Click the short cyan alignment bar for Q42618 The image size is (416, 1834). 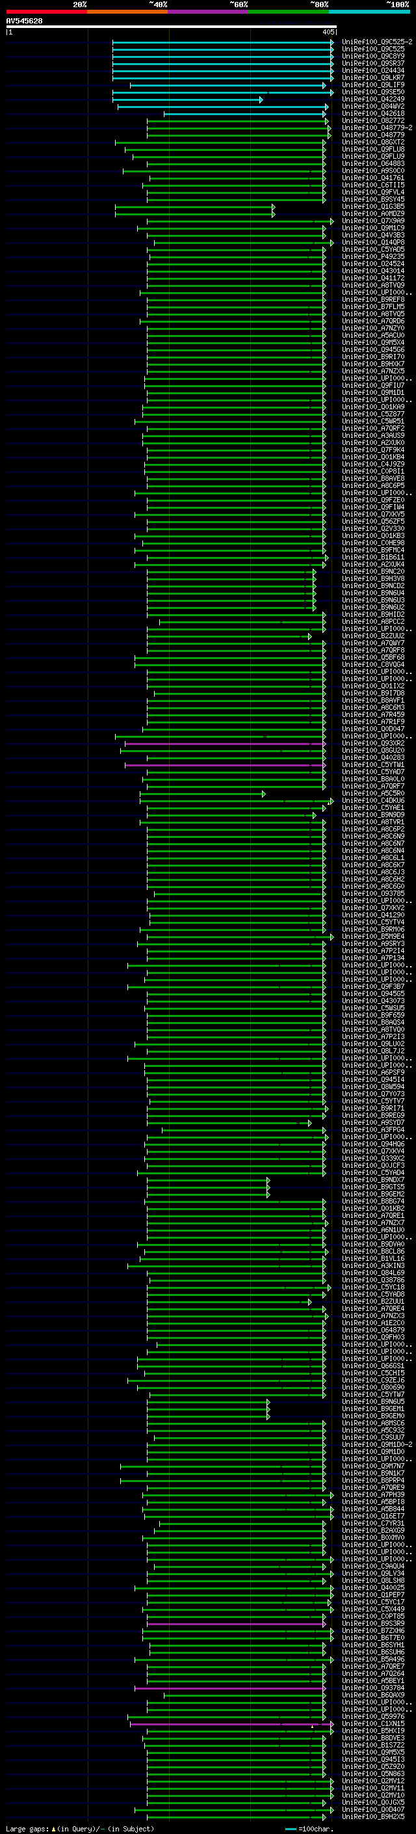pos(246,114)
